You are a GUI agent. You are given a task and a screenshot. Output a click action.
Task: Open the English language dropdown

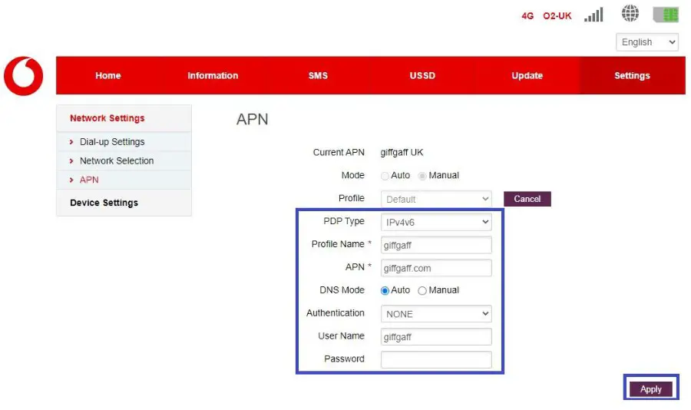click(x=646, y=42)
